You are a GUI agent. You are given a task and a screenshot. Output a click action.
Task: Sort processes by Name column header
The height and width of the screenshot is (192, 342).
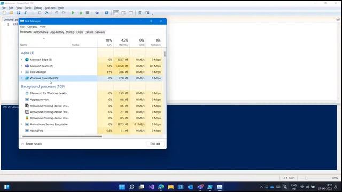45,45
